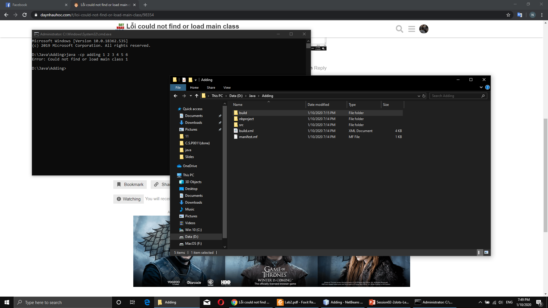Click the refresh icon in address bar
The width and height of the screenshot is (548, 308).
(x=424, y=96)
